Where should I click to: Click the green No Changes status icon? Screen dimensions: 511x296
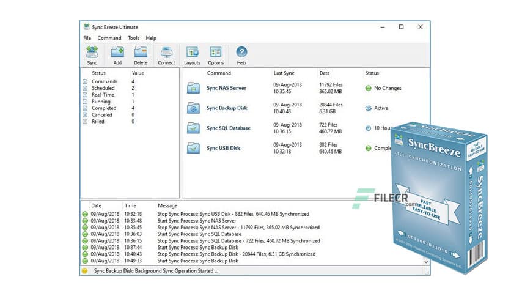click(x=368, y=88)
